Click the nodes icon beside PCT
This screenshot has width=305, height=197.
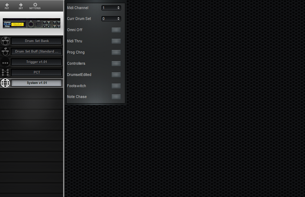pos(5,72)
